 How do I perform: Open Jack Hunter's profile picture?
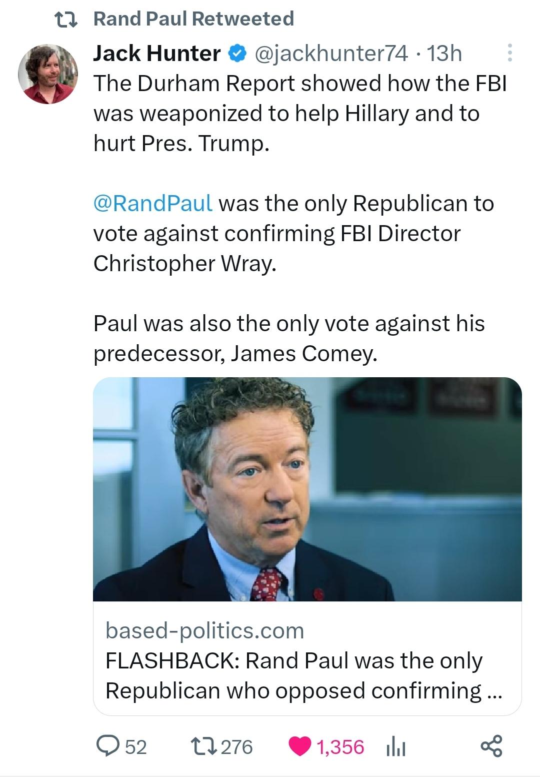pos(48,74)
